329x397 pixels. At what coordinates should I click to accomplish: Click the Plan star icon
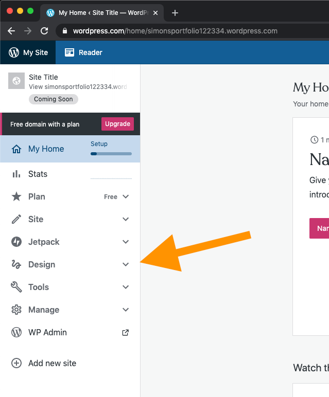pos(16,196)
